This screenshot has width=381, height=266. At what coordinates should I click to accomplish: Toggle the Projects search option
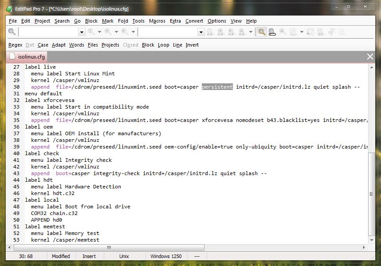pyautogui.click(x=110, y=45)
